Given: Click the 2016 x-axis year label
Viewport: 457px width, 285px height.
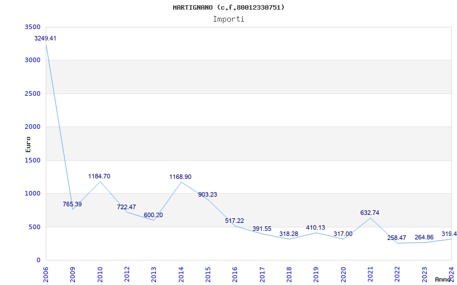Looking at the screenshot, I should click(235, 275).
